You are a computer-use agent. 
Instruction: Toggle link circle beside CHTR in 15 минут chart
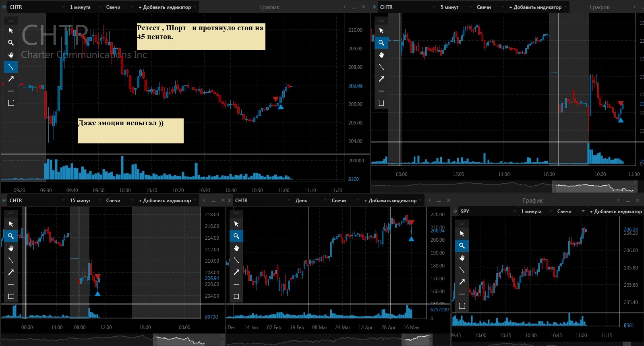click(x=4, y=201)
